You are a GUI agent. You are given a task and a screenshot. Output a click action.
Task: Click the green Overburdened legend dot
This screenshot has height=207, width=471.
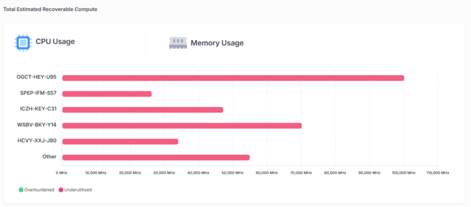(x=21, y=190)
